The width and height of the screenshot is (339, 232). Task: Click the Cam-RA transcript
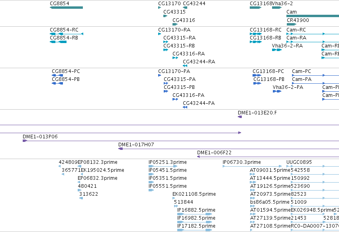pos(313,42)
